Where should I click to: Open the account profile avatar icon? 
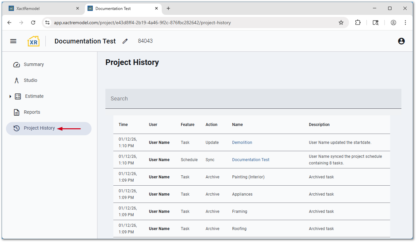tap(401, 41)
